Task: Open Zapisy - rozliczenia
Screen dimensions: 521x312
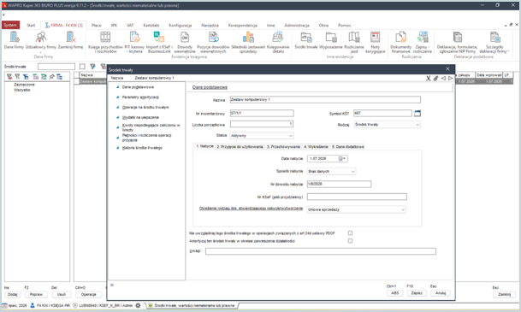Action: pyautogui.click(x=423, y=42)
